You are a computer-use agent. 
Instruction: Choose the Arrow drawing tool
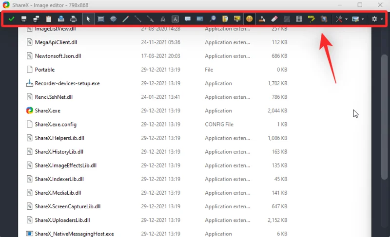click(x=150, y=19)
